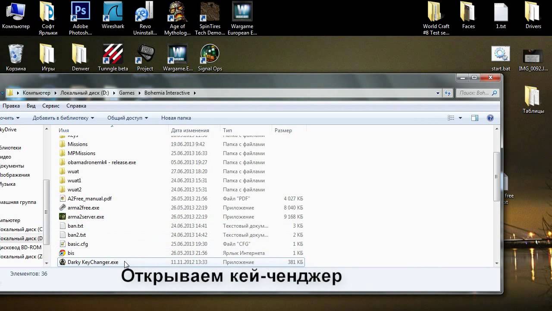Viewport: 552px width, 311px height.
Task: Open the Софт Ярлыки folder icon
Action: [48, 18]
